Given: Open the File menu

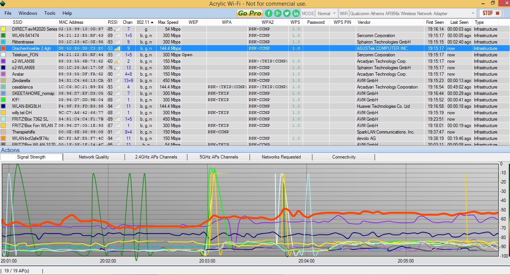Looking at the screenshot, I should coord(8,13).
